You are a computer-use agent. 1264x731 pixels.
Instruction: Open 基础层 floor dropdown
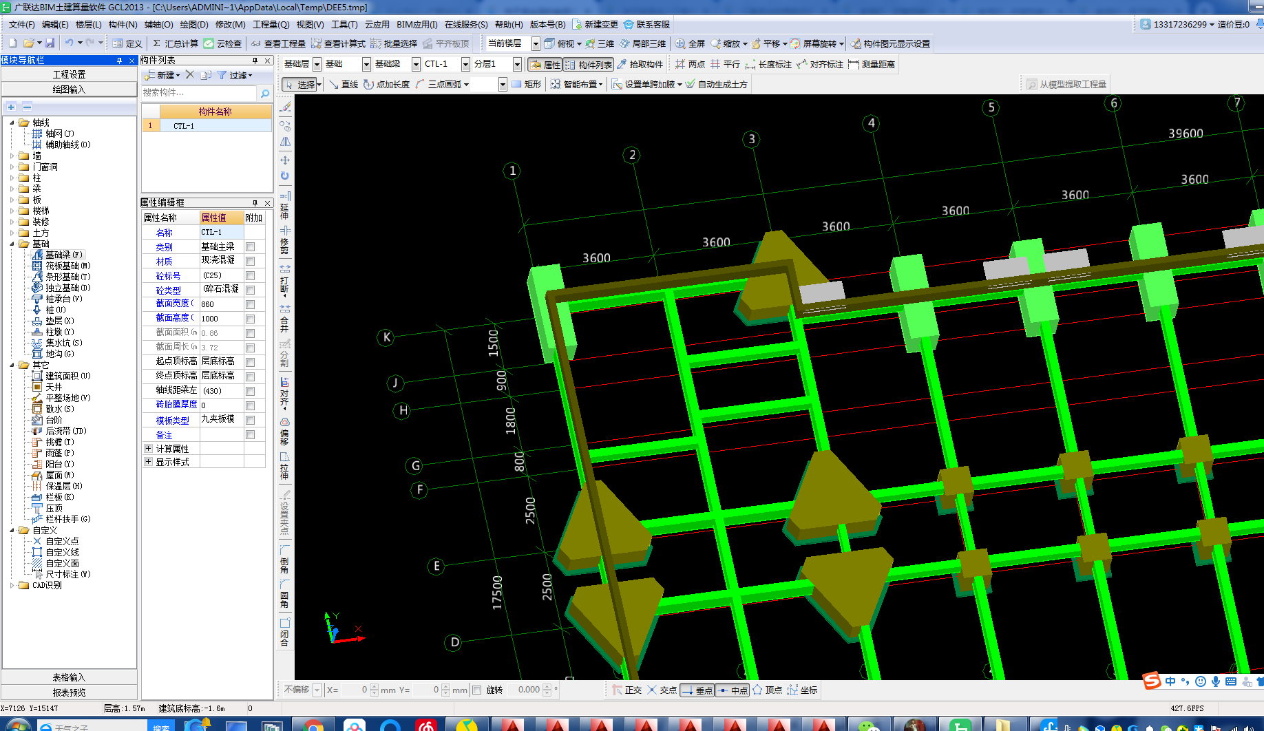[x=317, y=64]
